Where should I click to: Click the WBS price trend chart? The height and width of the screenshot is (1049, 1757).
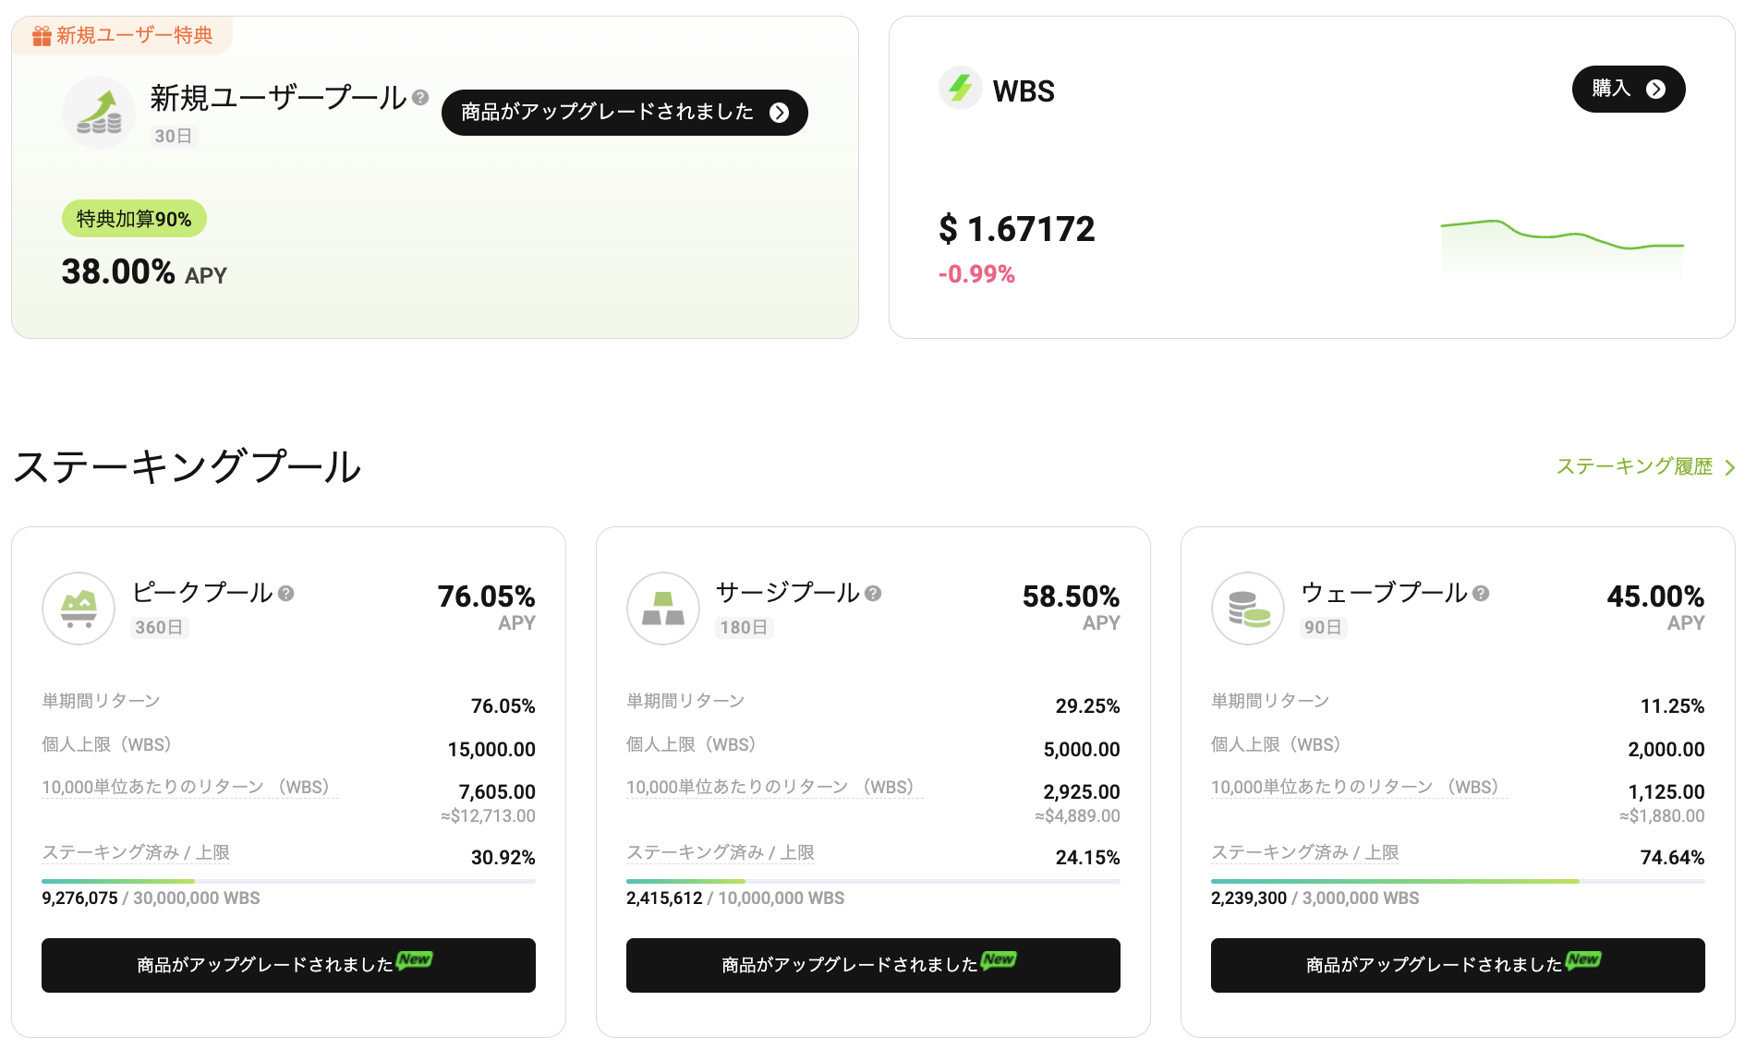1562,247
